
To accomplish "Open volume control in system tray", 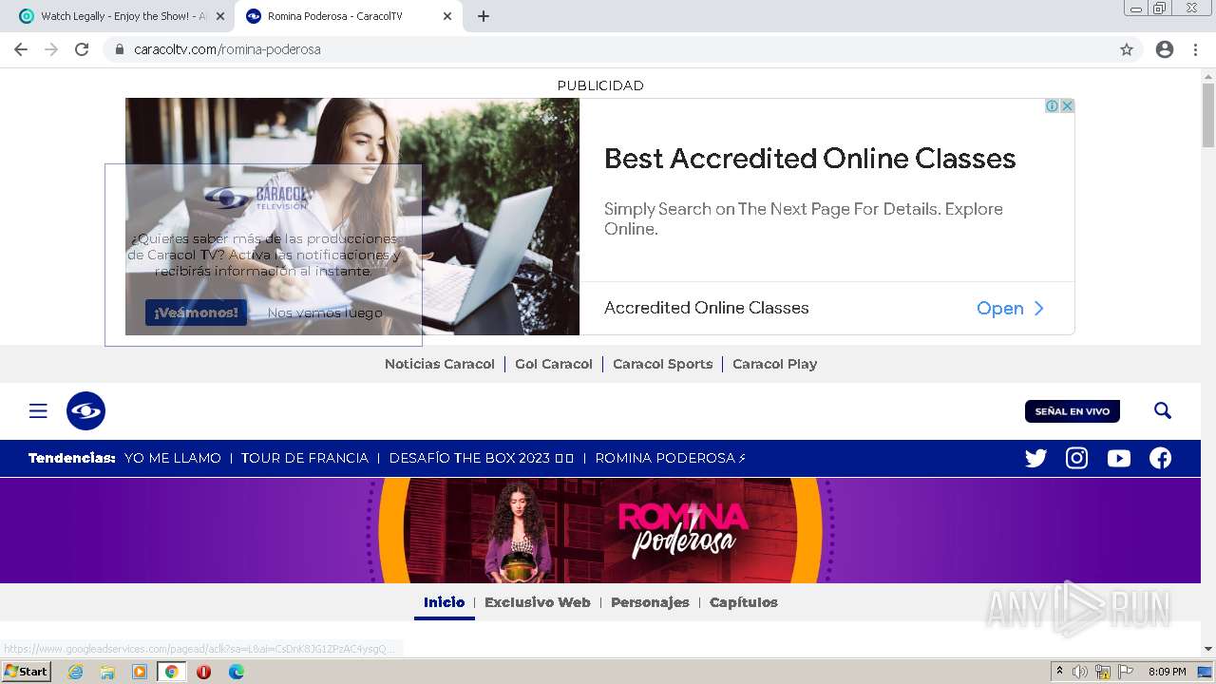I will 1080,672.
